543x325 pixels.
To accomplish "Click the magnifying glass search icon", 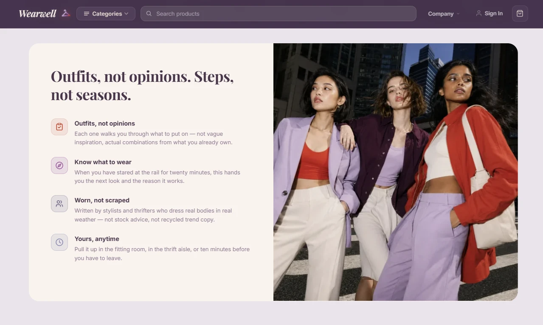I will 149,14.
